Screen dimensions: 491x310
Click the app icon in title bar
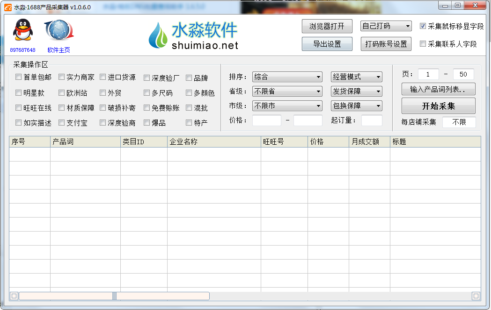(8, 7)
